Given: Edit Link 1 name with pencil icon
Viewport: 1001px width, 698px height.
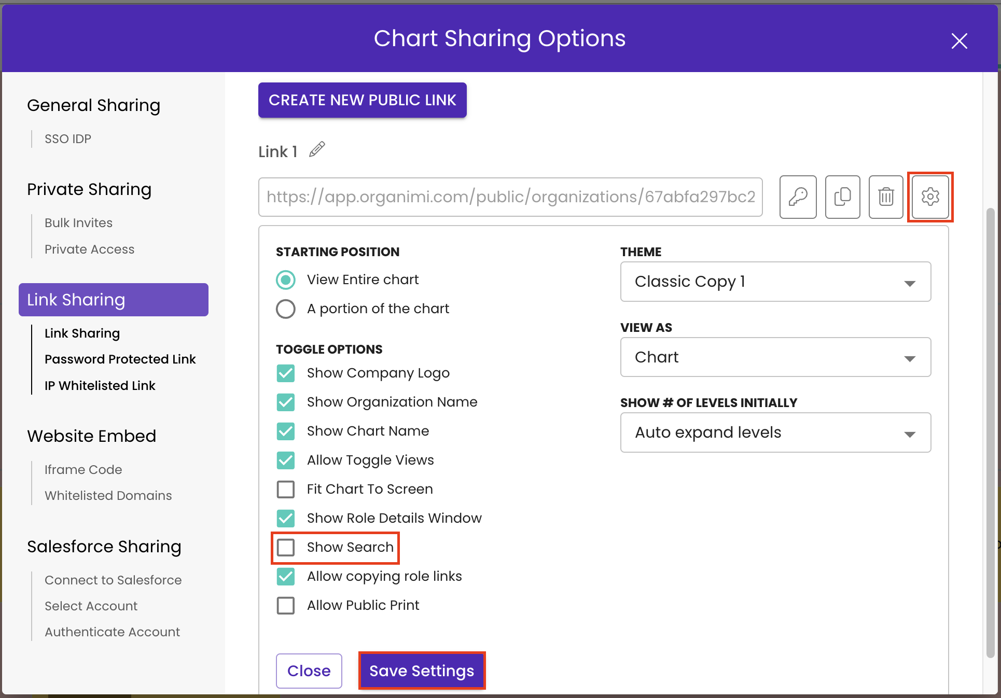Looking at the screenshot, I should [x=317, y=150].
